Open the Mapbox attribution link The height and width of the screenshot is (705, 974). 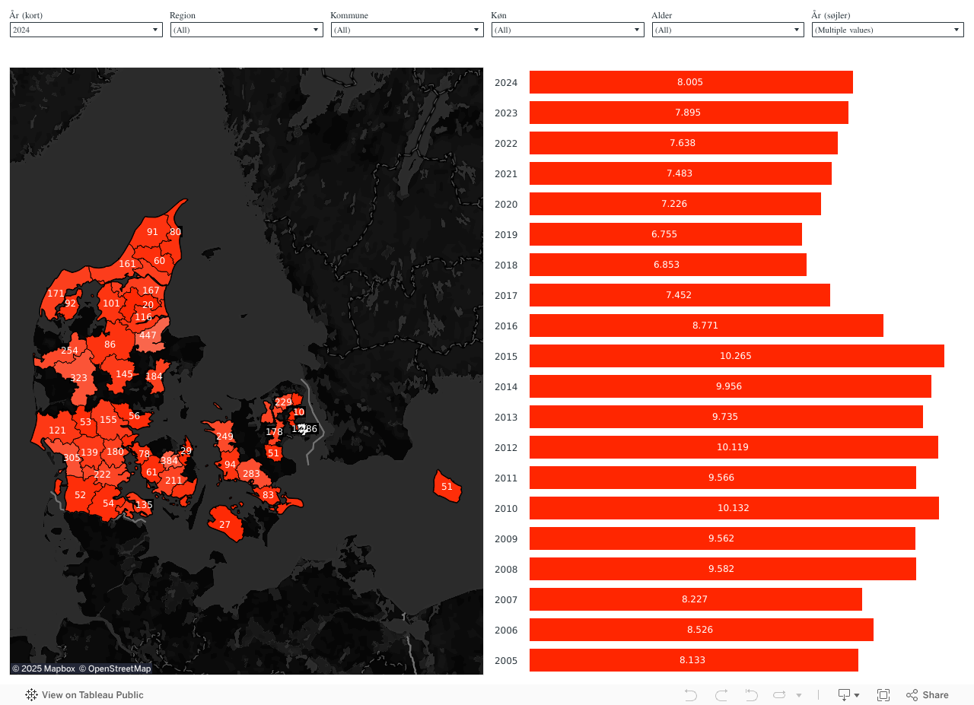coord(43,668)
